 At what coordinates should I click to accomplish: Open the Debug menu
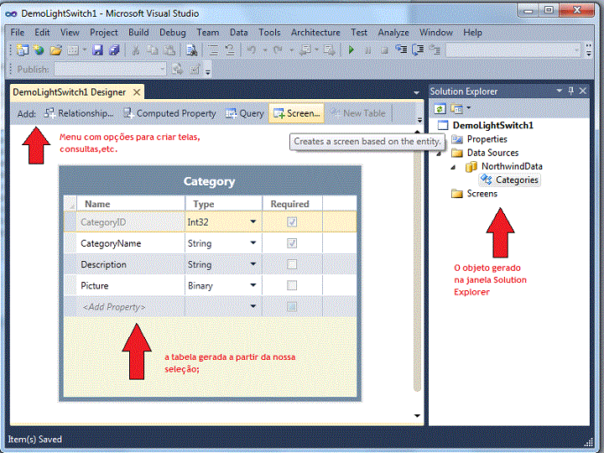pyautogui.click(x=173, y=33)
